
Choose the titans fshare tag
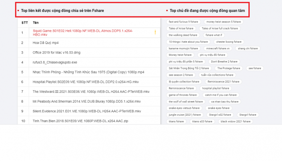pos(176,121)
